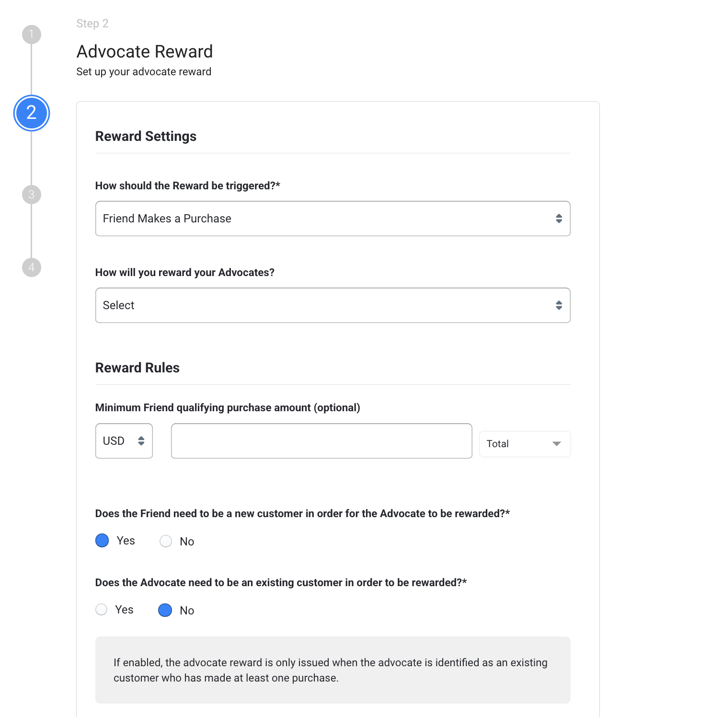This screenshot has width=711, height=717.
Task: Click arrows icon on Advocates reward select
Action: [x=559, y=305]
